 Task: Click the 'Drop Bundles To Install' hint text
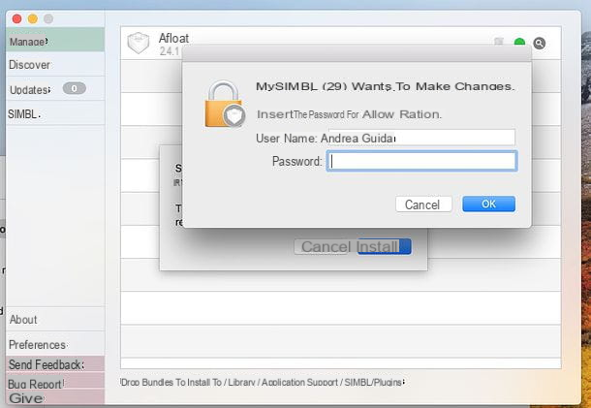[x=263, y=382]
